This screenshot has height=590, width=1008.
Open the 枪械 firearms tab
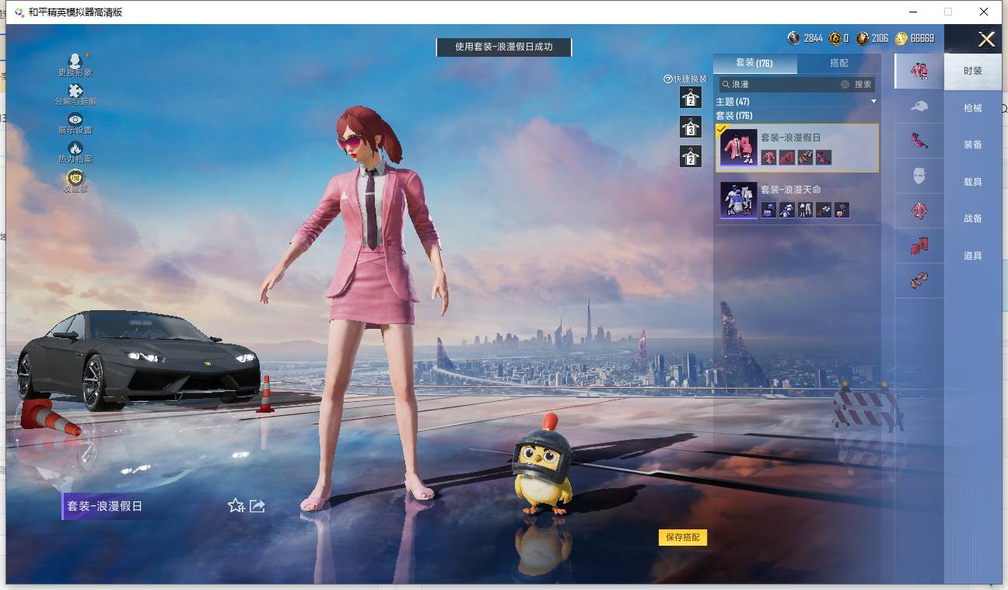[972, 108]
